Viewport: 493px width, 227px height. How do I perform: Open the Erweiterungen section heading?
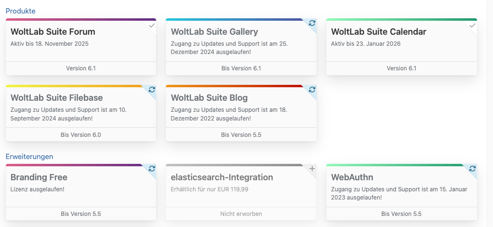(x=29, y=156)
